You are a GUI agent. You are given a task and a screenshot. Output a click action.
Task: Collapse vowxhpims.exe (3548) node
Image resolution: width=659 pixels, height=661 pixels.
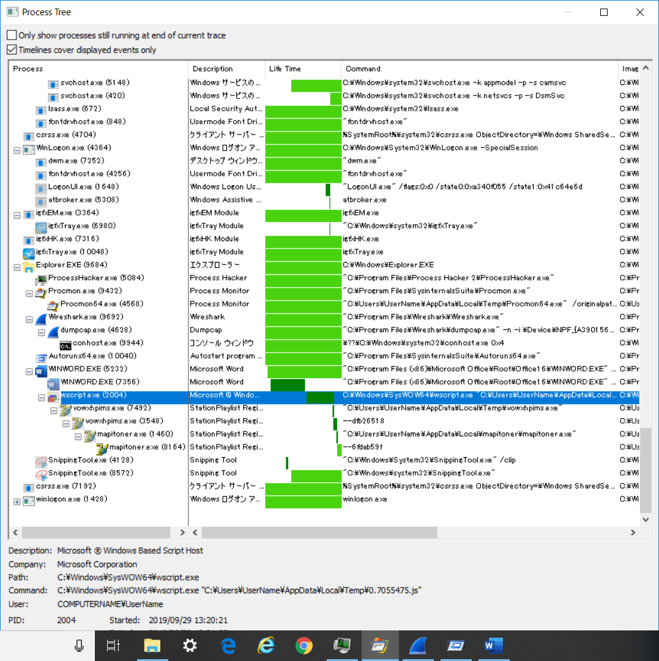tap(65, 424)
